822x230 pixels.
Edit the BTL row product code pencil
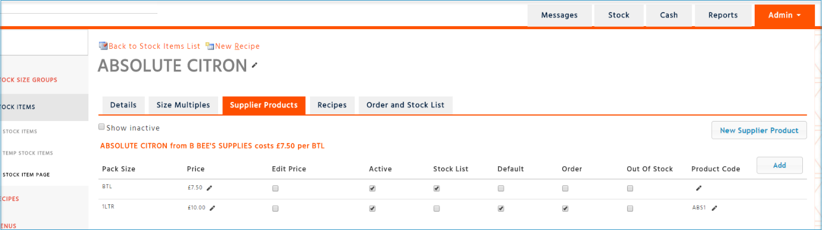tap(699, 188)
